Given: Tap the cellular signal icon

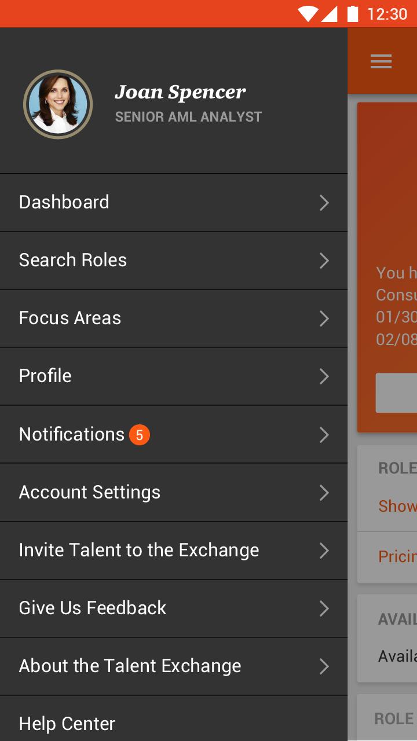Looking at the screenshot, I should (329, 14).
